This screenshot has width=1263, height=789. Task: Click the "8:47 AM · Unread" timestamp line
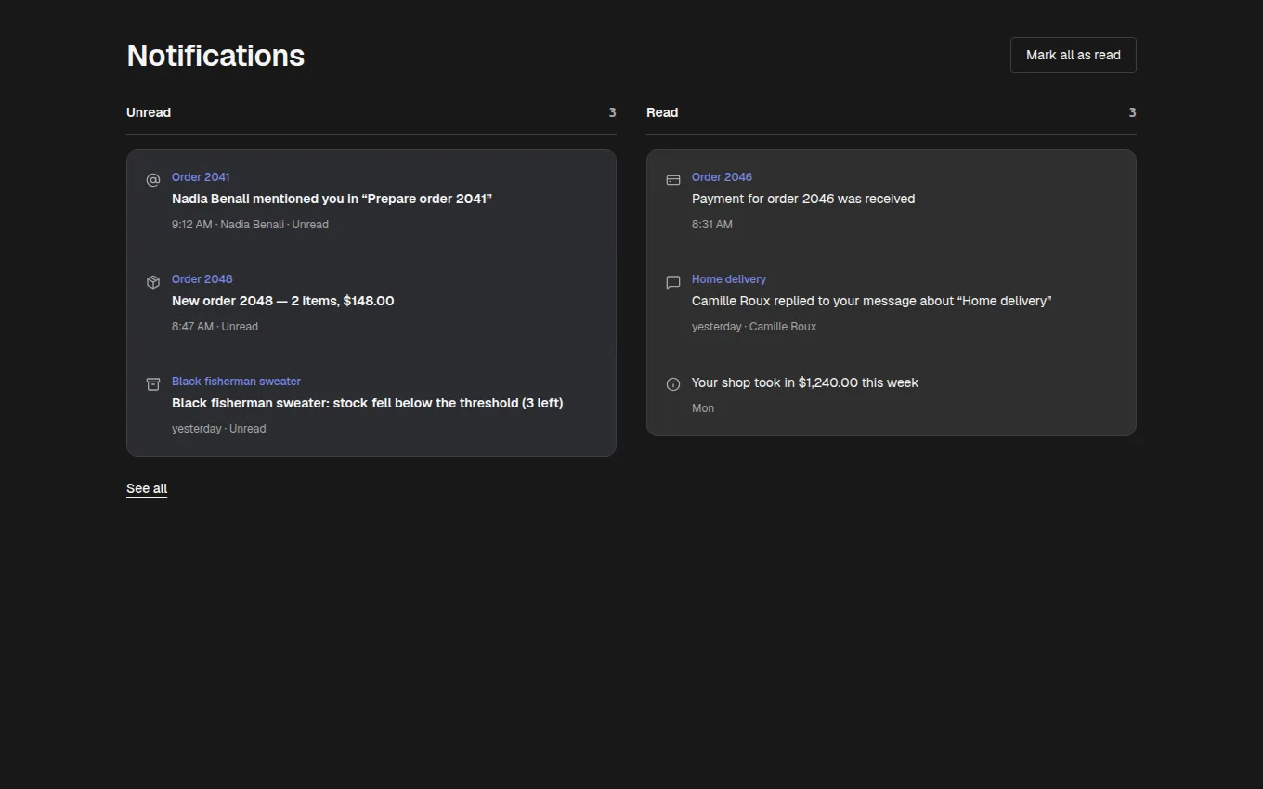[x=215, y=327]
